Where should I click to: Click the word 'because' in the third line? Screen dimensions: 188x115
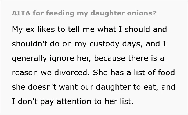(110, 58)
